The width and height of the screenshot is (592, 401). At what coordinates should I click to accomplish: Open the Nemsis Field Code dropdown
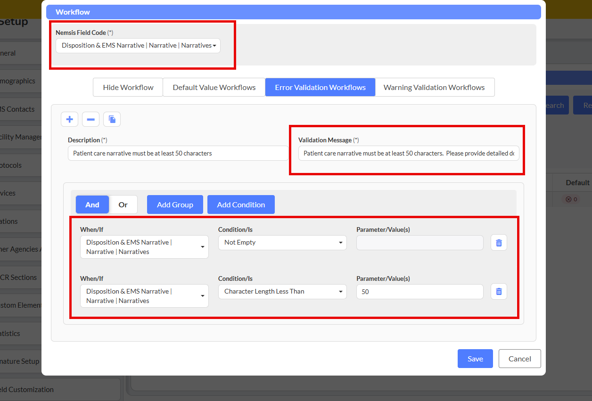(138, 46)
